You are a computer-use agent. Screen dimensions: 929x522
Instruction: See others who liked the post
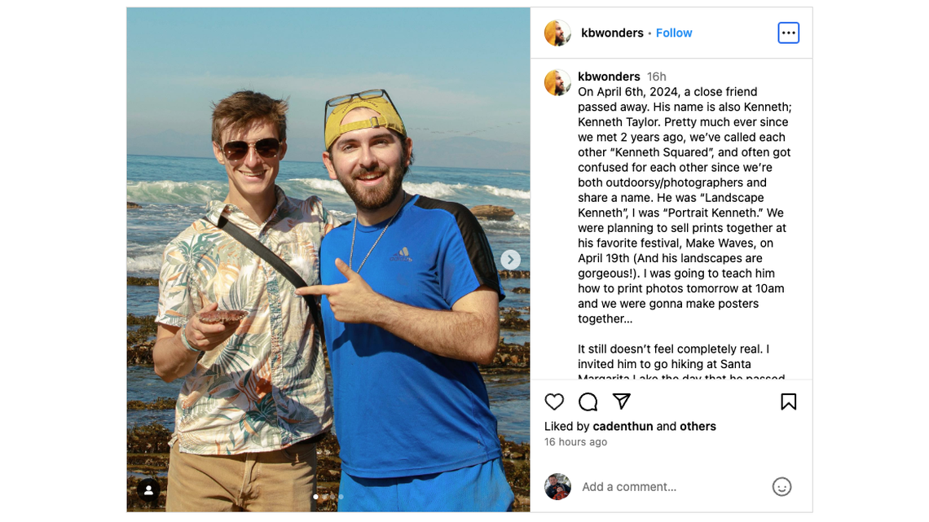click(x=698, y=426)
